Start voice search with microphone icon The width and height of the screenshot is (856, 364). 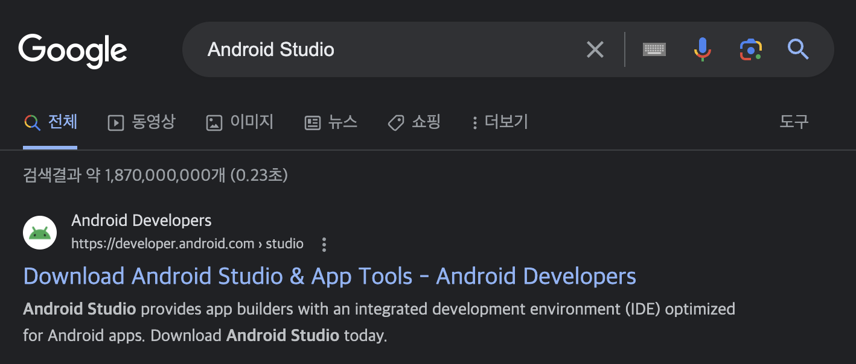[701, 49]
